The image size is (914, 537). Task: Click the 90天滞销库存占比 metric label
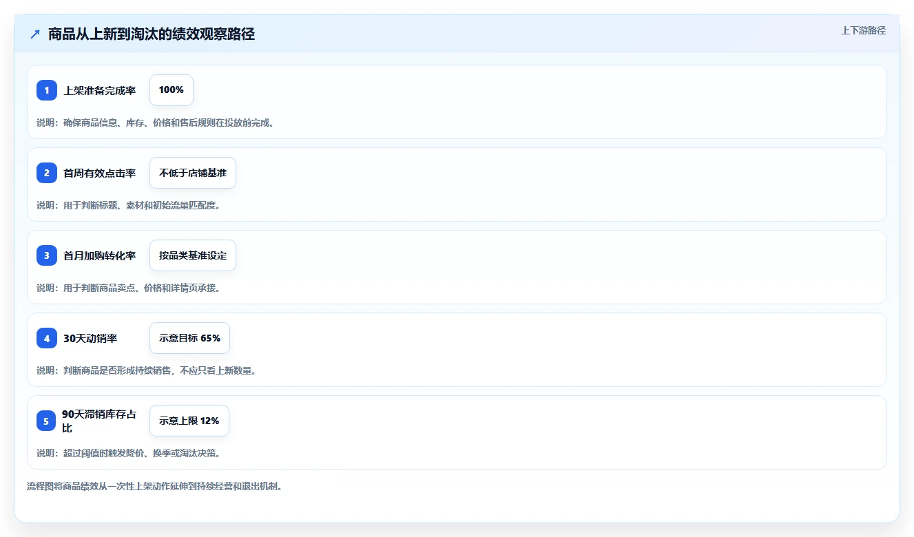(x=100, y=421)
